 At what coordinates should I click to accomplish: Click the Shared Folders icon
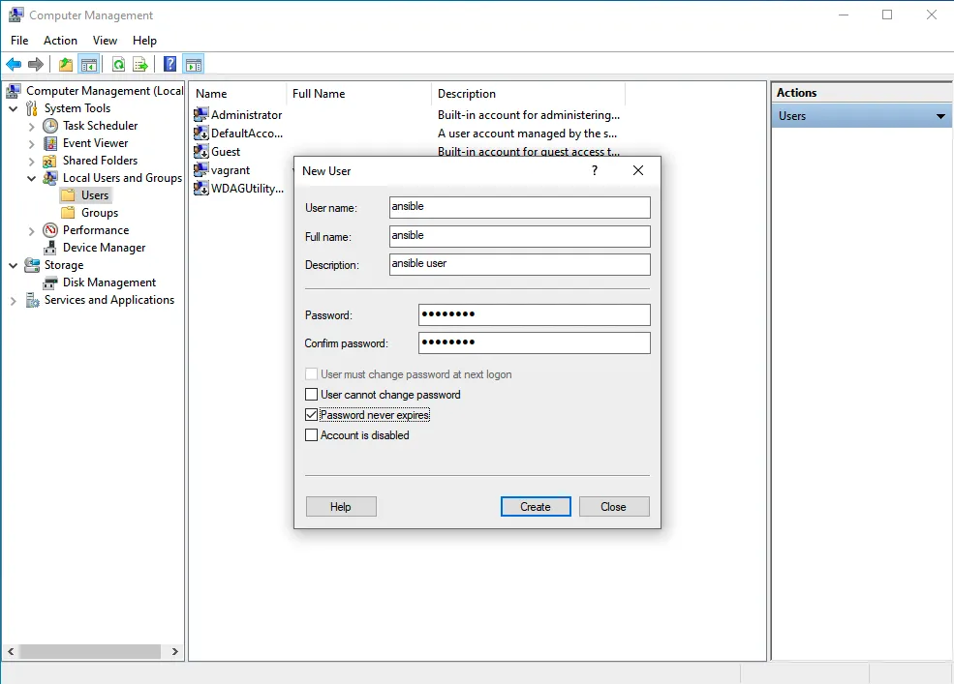(50, 161)
